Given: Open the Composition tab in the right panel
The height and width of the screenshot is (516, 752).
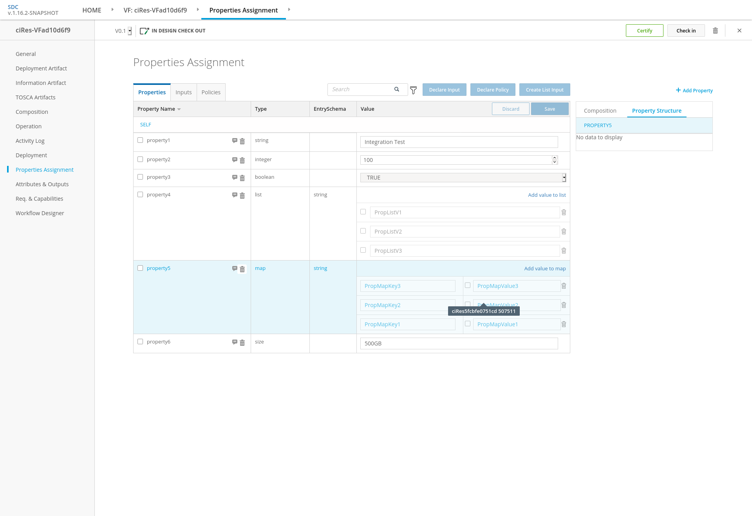Looking at the screenshot, I should click(x=600, y=111).
